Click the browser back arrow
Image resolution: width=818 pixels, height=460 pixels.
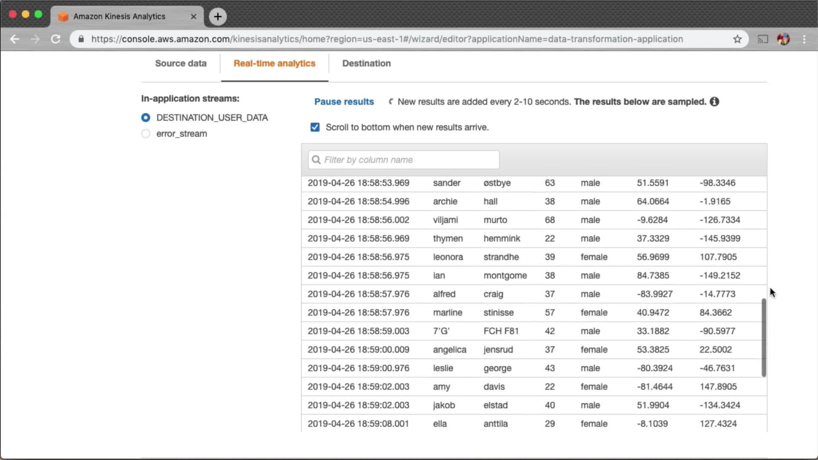(15, 39)
